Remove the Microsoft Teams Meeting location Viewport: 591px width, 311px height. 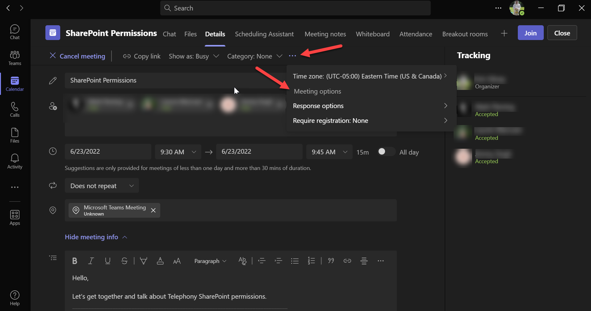point(153,210)
